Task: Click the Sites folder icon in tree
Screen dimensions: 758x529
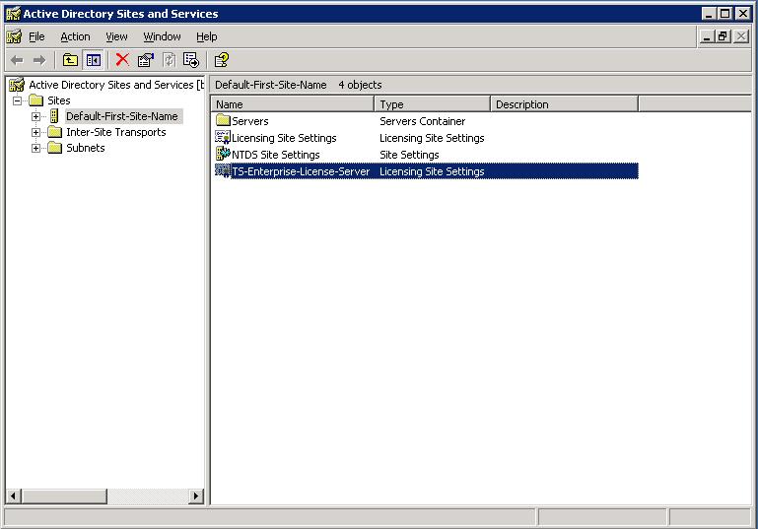Action: coord(36,100)
